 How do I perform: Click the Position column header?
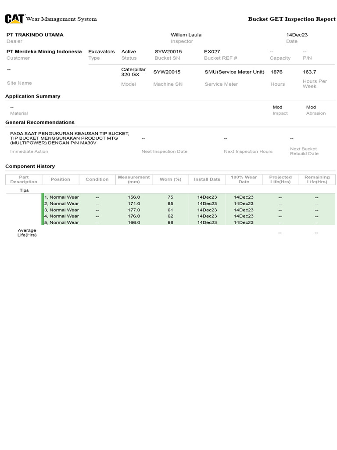pos(61,179)
